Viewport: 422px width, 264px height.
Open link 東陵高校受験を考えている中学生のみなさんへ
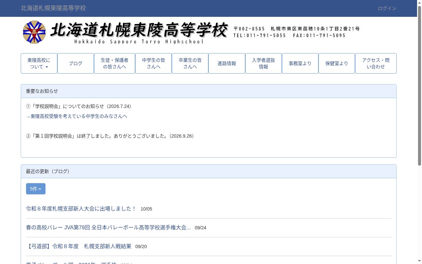point(79,116)
